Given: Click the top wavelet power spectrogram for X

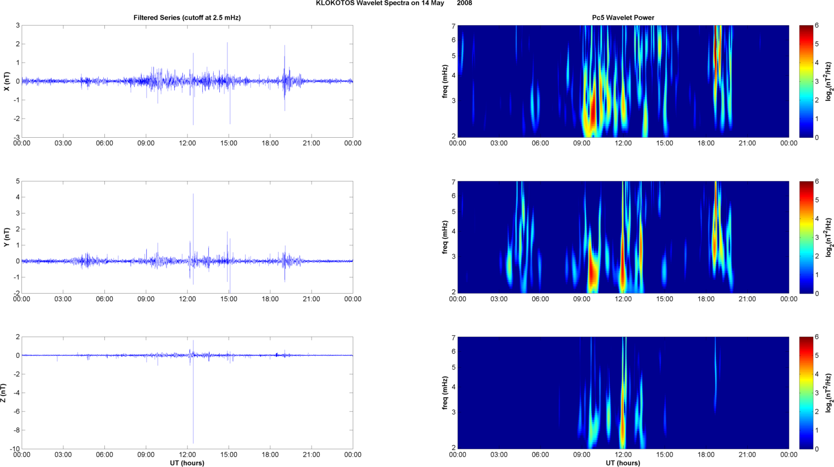Looking at the screenshot, I should (x=623, y=81).
